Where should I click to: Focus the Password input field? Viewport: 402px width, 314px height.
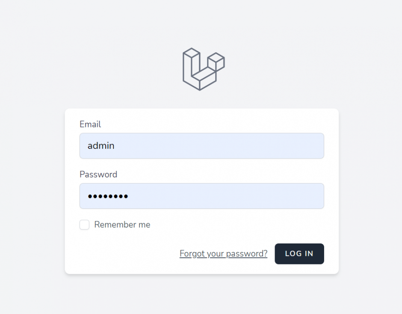pyautogui.click(x=202, y=196)
